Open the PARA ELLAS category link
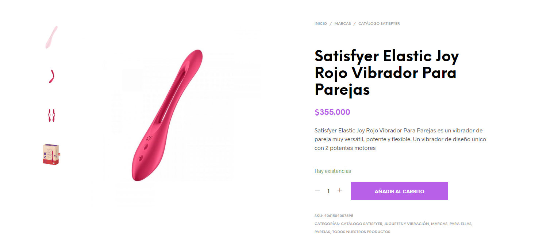539x240 pixels. pyautogui.click(x=461, y=224)
